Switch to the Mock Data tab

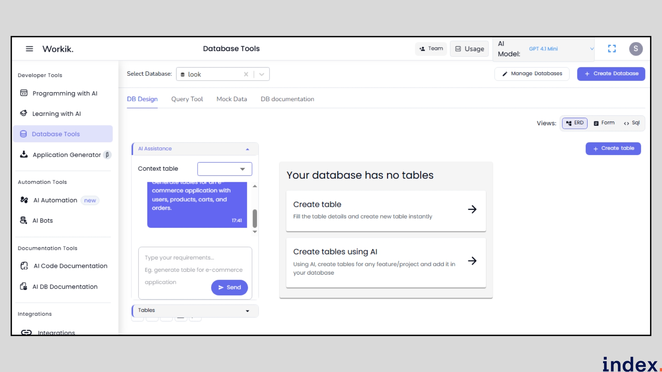click(x=231, y=99)
